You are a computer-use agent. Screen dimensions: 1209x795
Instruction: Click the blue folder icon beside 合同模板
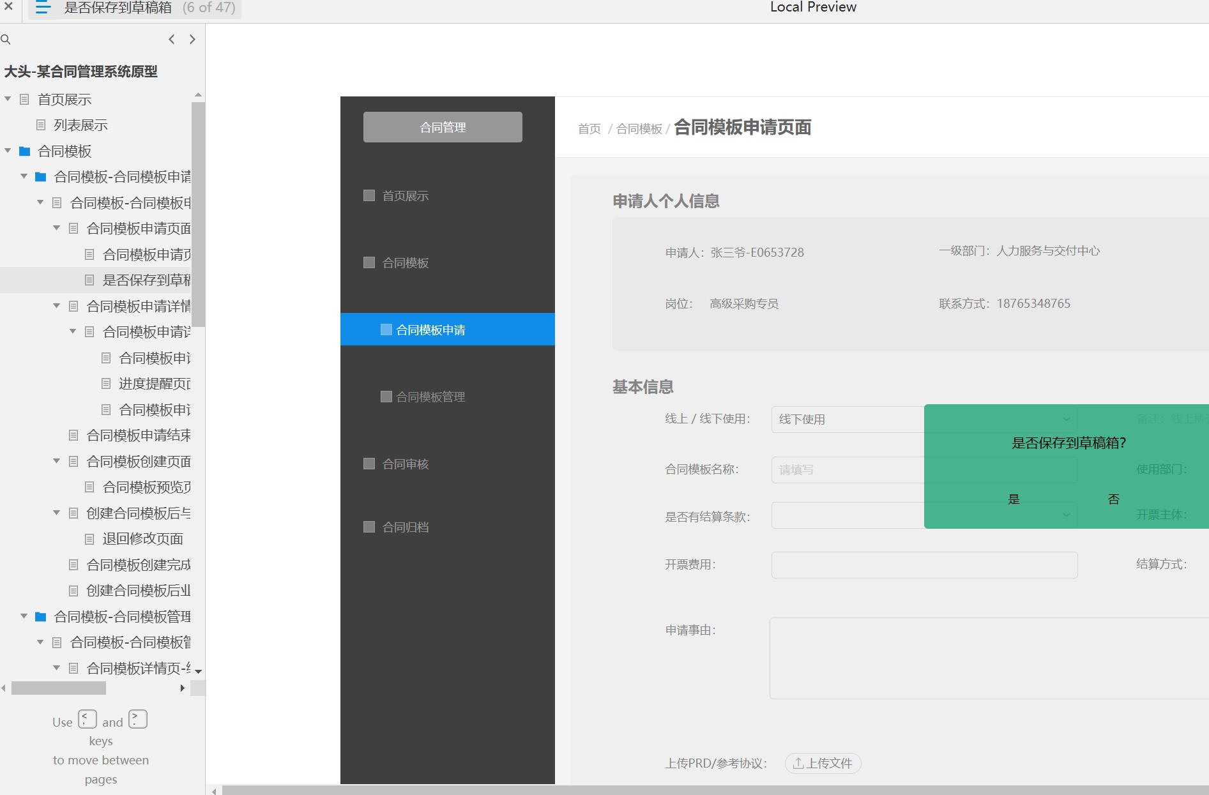(25, 151)
